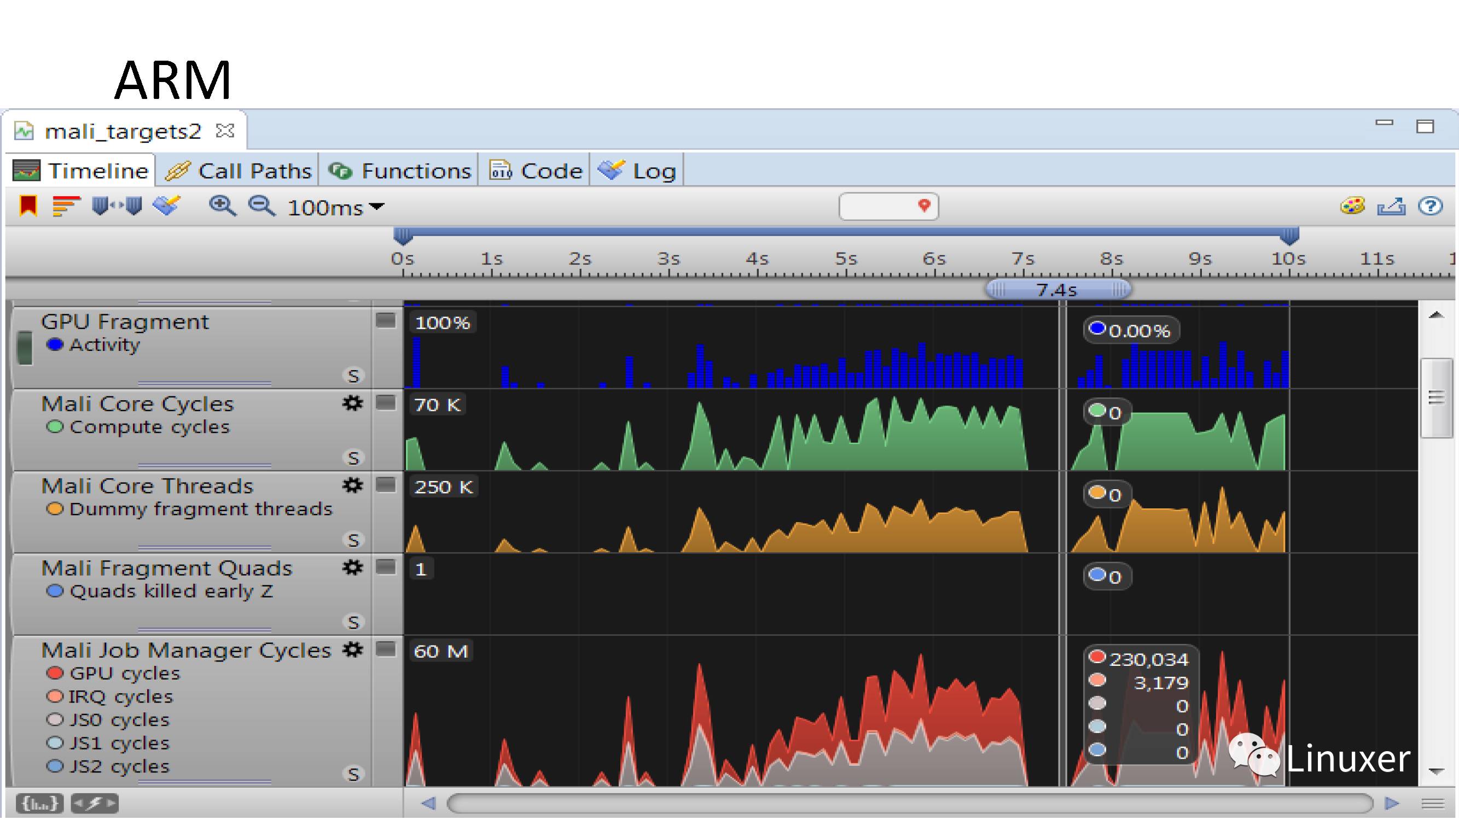Click the vertical scrollbar up arrow
Image resolution: width=1459 pixels, height=820 pixels.
pyautogui.click(x=1436, y=315)
